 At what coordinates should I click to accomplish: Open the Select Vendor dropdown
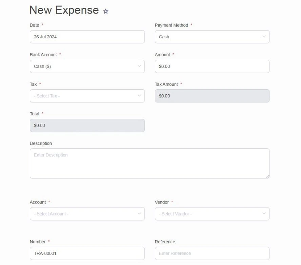[212, 214]
